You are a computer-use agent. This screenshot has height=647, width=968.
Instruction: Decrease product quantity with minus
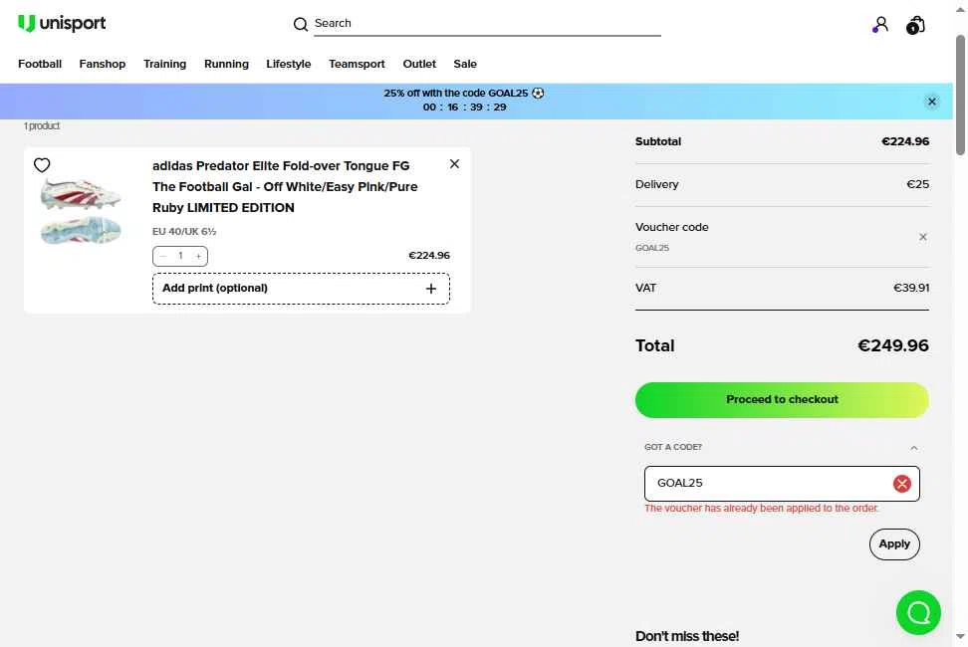click(163, 256)
